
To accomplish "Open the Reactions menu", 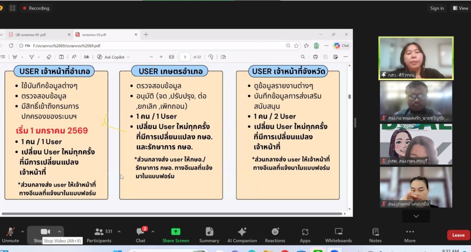I will tap(275, 233).
